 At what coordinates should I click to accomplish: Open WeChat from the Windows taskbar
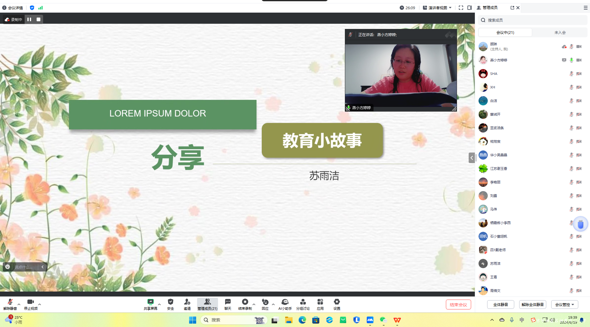[x=383, y=320]
